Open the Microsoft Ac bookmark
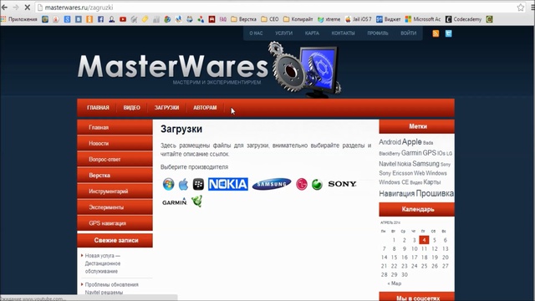Viewport: 535px width, 301px height. (x=423, y=19)
